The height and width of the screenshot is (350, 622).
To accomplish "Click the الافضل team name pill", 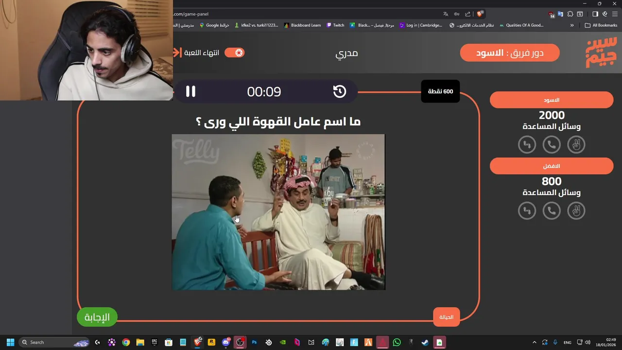I will [552, 166].
